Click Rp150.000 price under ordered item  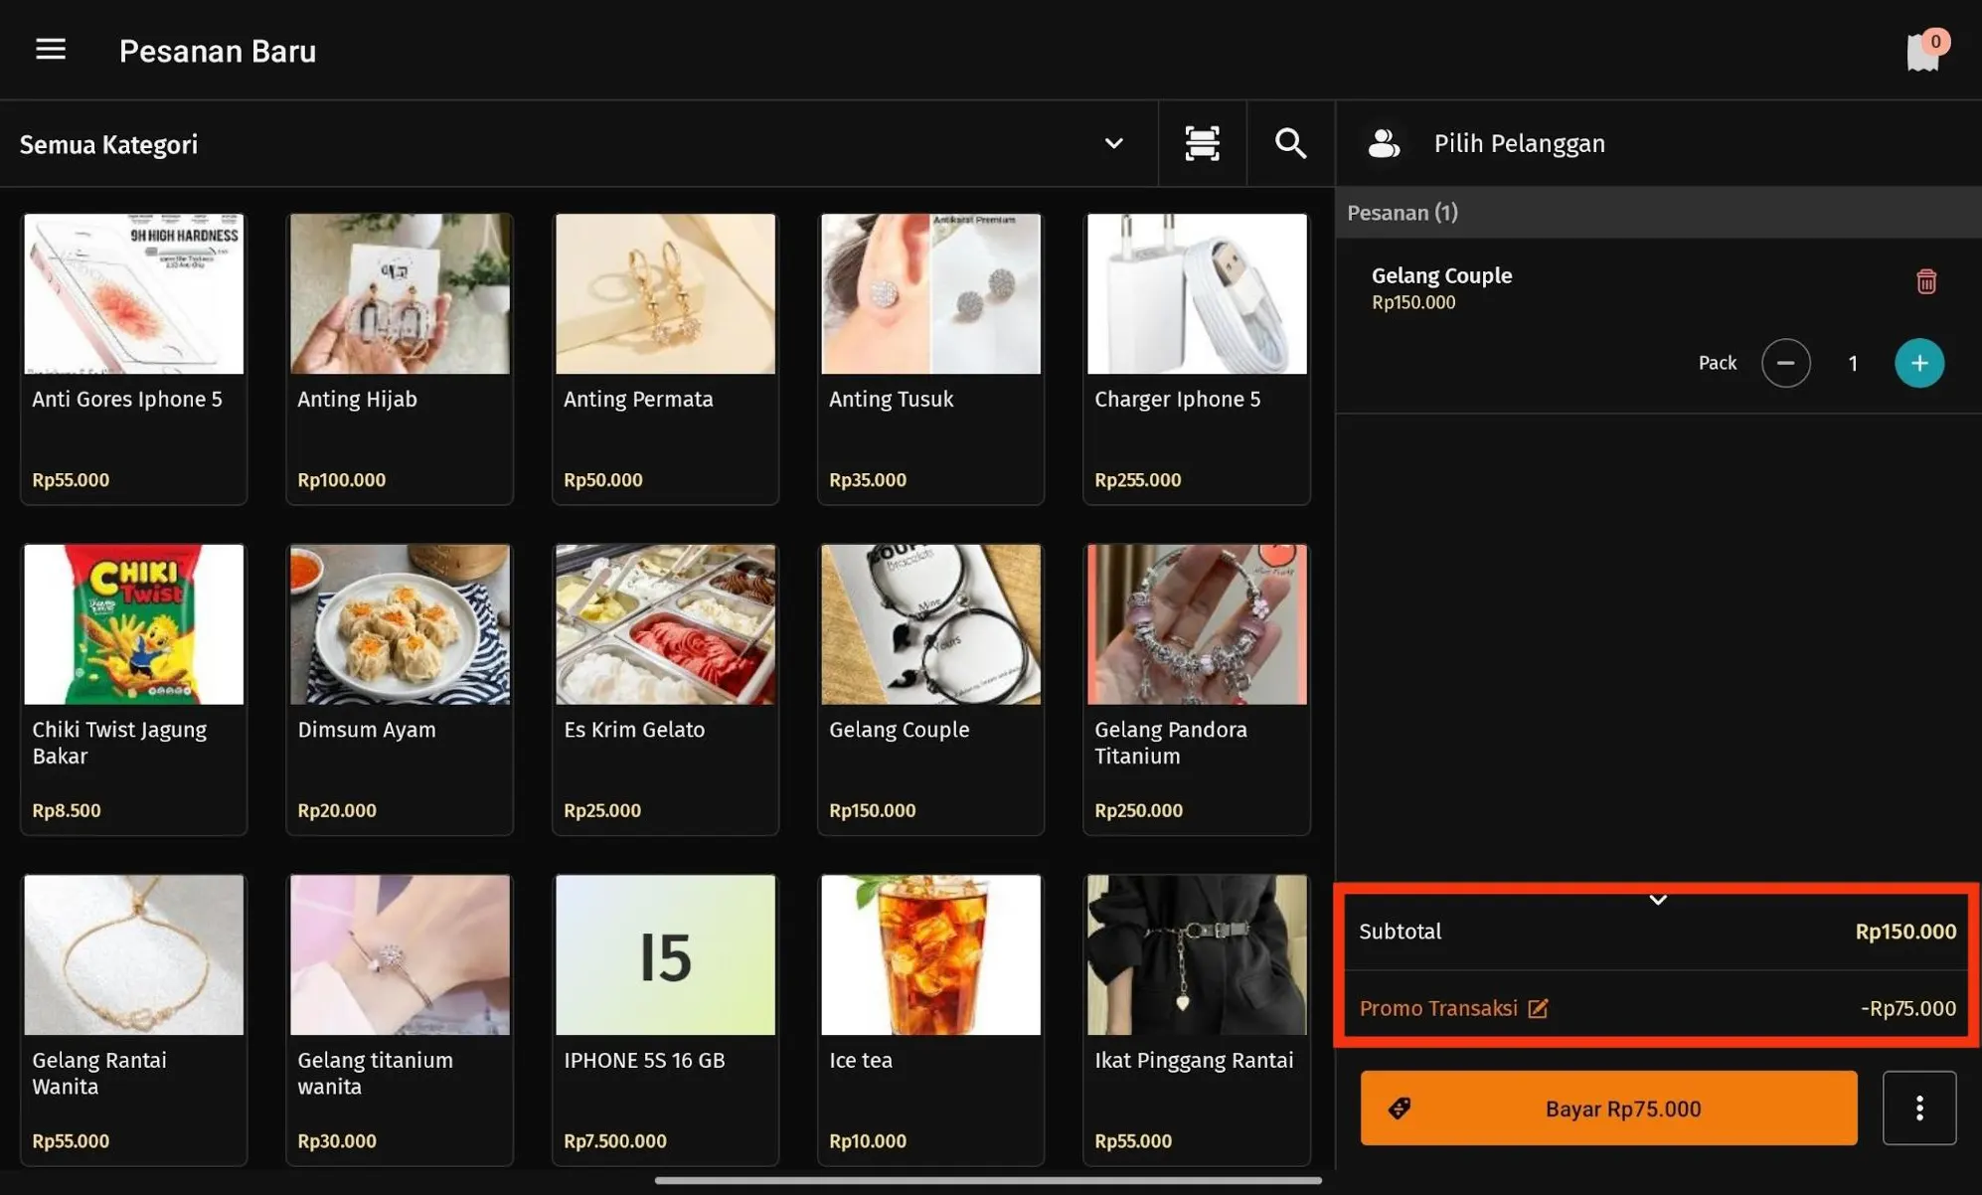[1412, 302]
